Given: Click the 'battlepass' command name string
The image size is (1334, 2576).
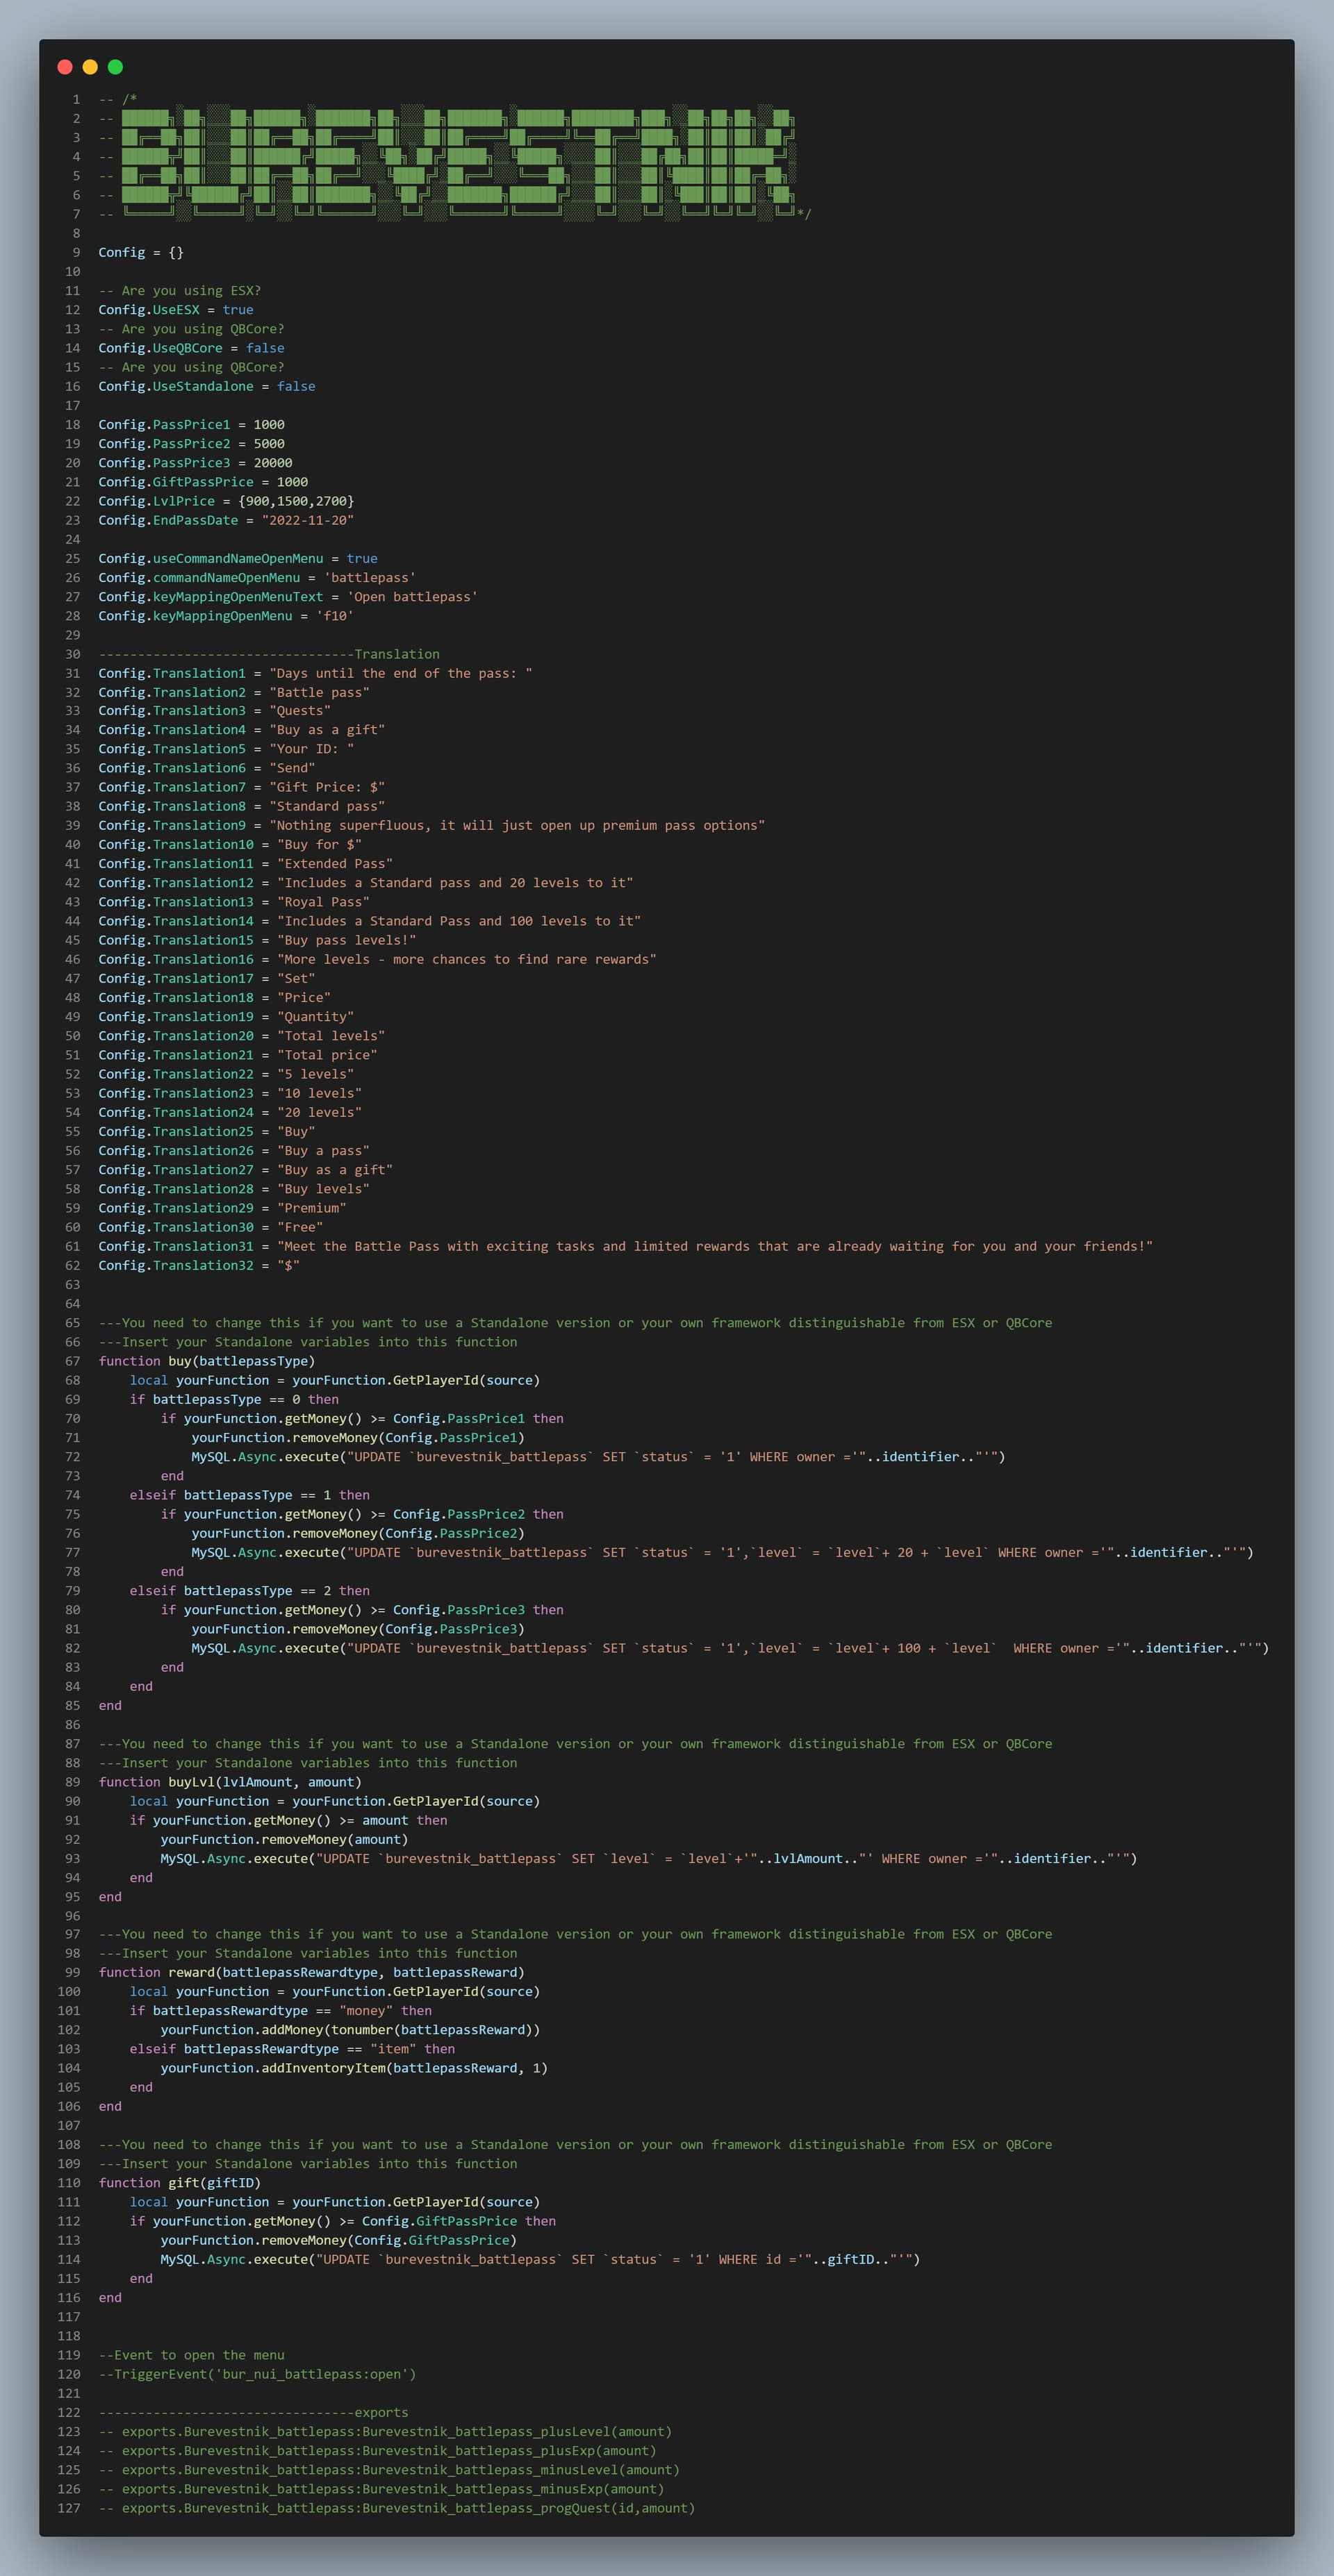Looking at the screenshot, I should click(x=369, y=578).
